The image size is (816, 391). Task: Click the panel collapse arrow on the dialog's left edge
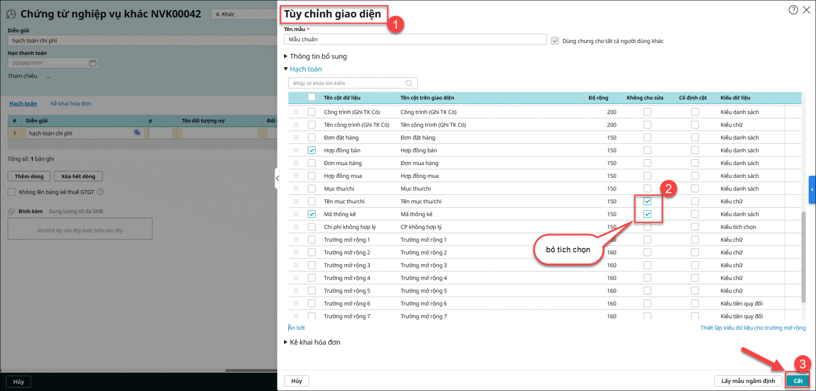pos(277,178)
